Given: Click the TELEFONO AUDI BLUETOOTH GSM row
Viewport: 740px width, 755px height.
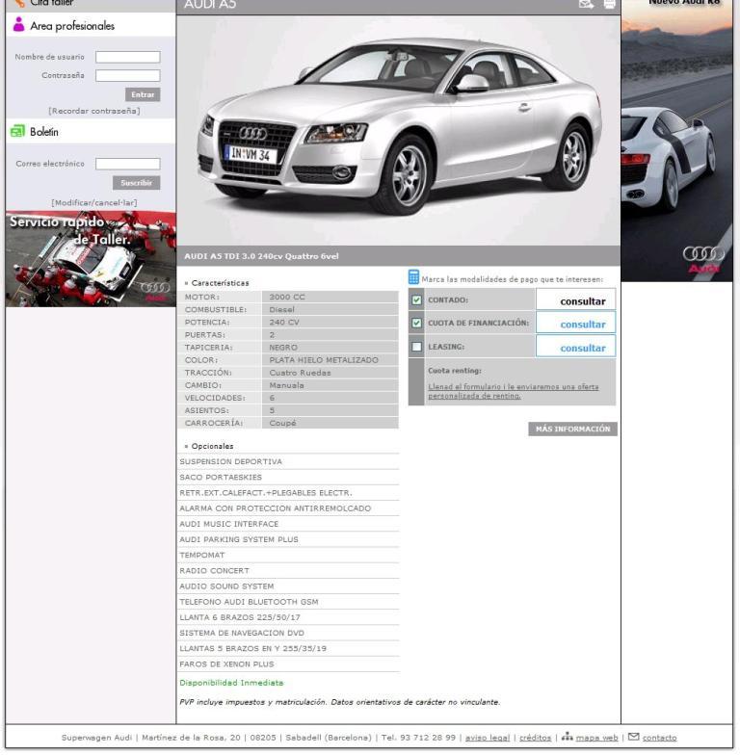Looking at the screenshot, I should 288,602.
